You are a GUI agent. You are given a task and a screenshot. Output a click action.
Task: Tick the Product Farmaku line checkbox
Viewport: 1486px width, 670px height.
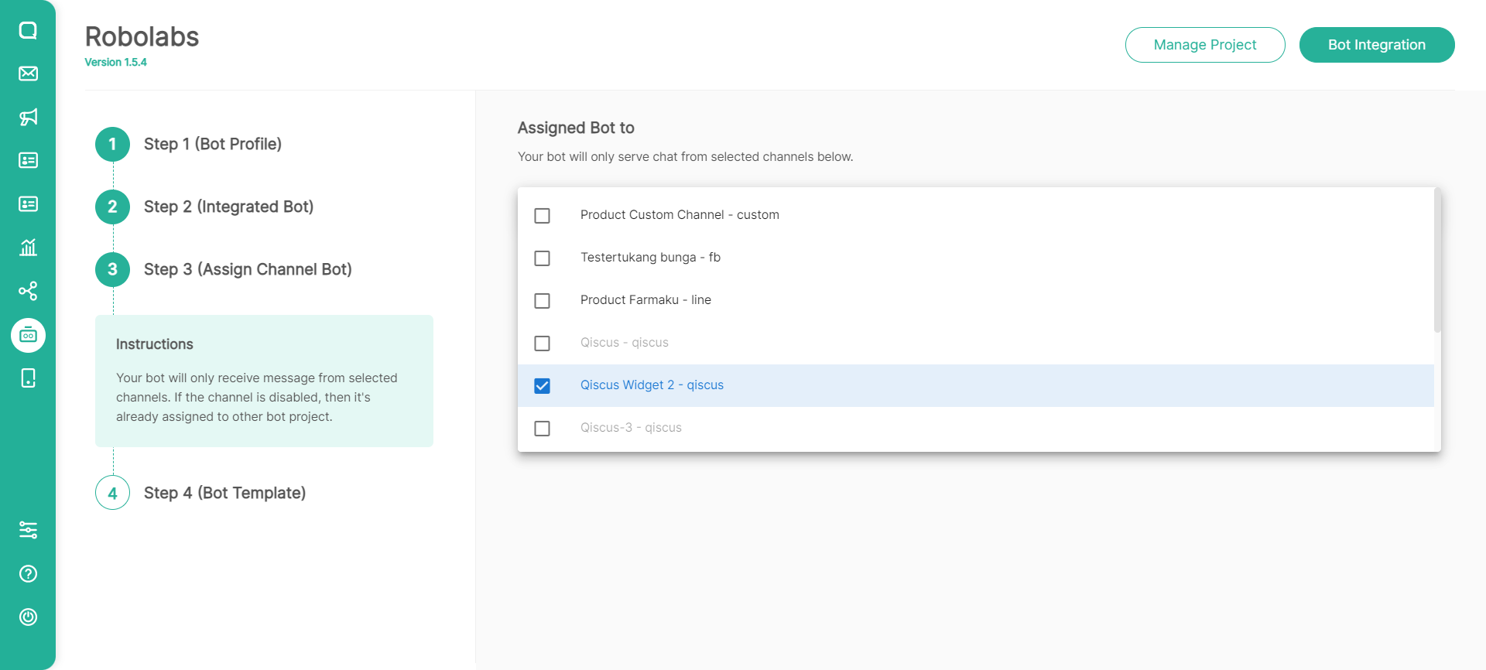[x=543, y=301]
